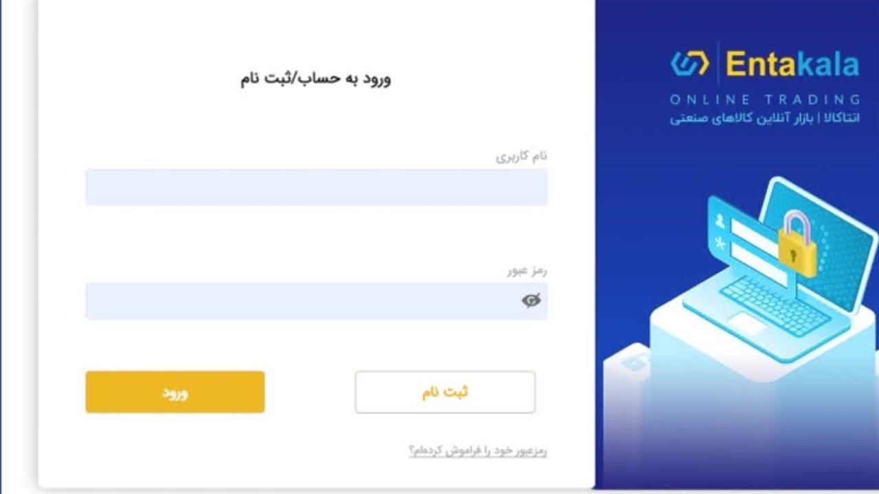This screenshot has height=494, width=879.
Task: Click the رمز عبور field label
Action: tap(527, 270)
